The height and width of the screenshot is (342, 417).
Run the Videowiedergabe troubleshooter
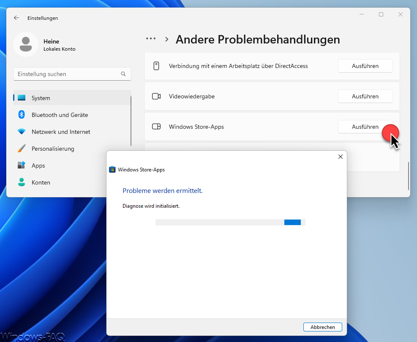(365, 96)
